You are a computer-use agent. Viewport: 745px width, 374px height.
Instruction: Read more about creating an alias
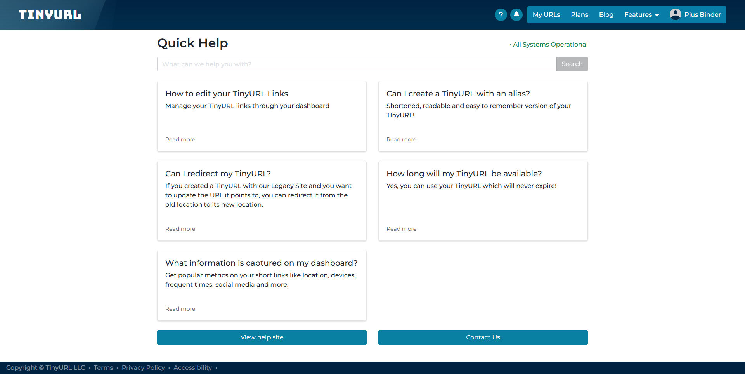pyautogui.click(x=401, y=139)
